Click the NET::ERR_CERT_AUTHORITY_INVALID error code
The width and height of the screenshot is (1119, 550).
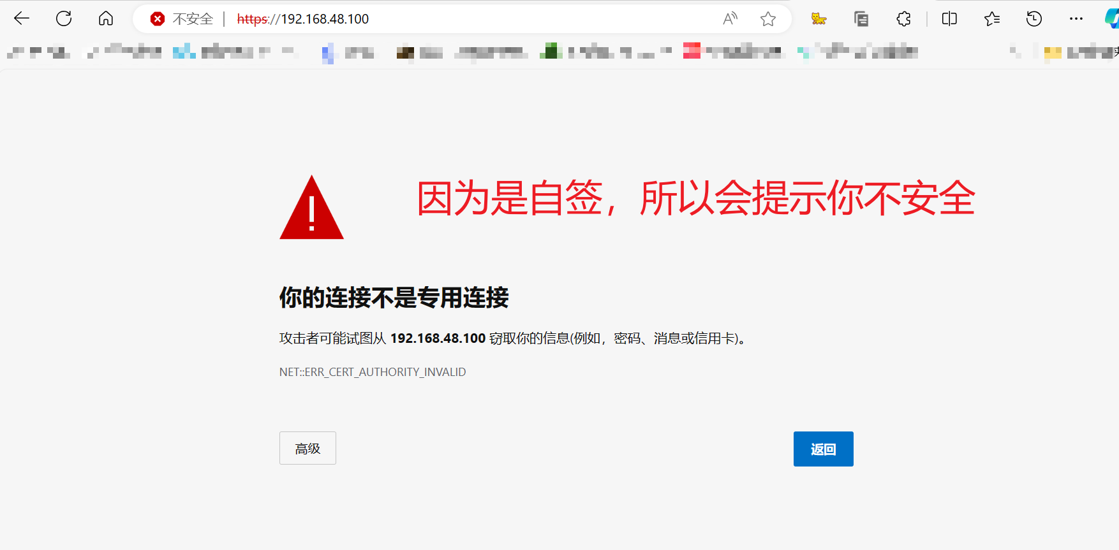[x=373, y=372]
